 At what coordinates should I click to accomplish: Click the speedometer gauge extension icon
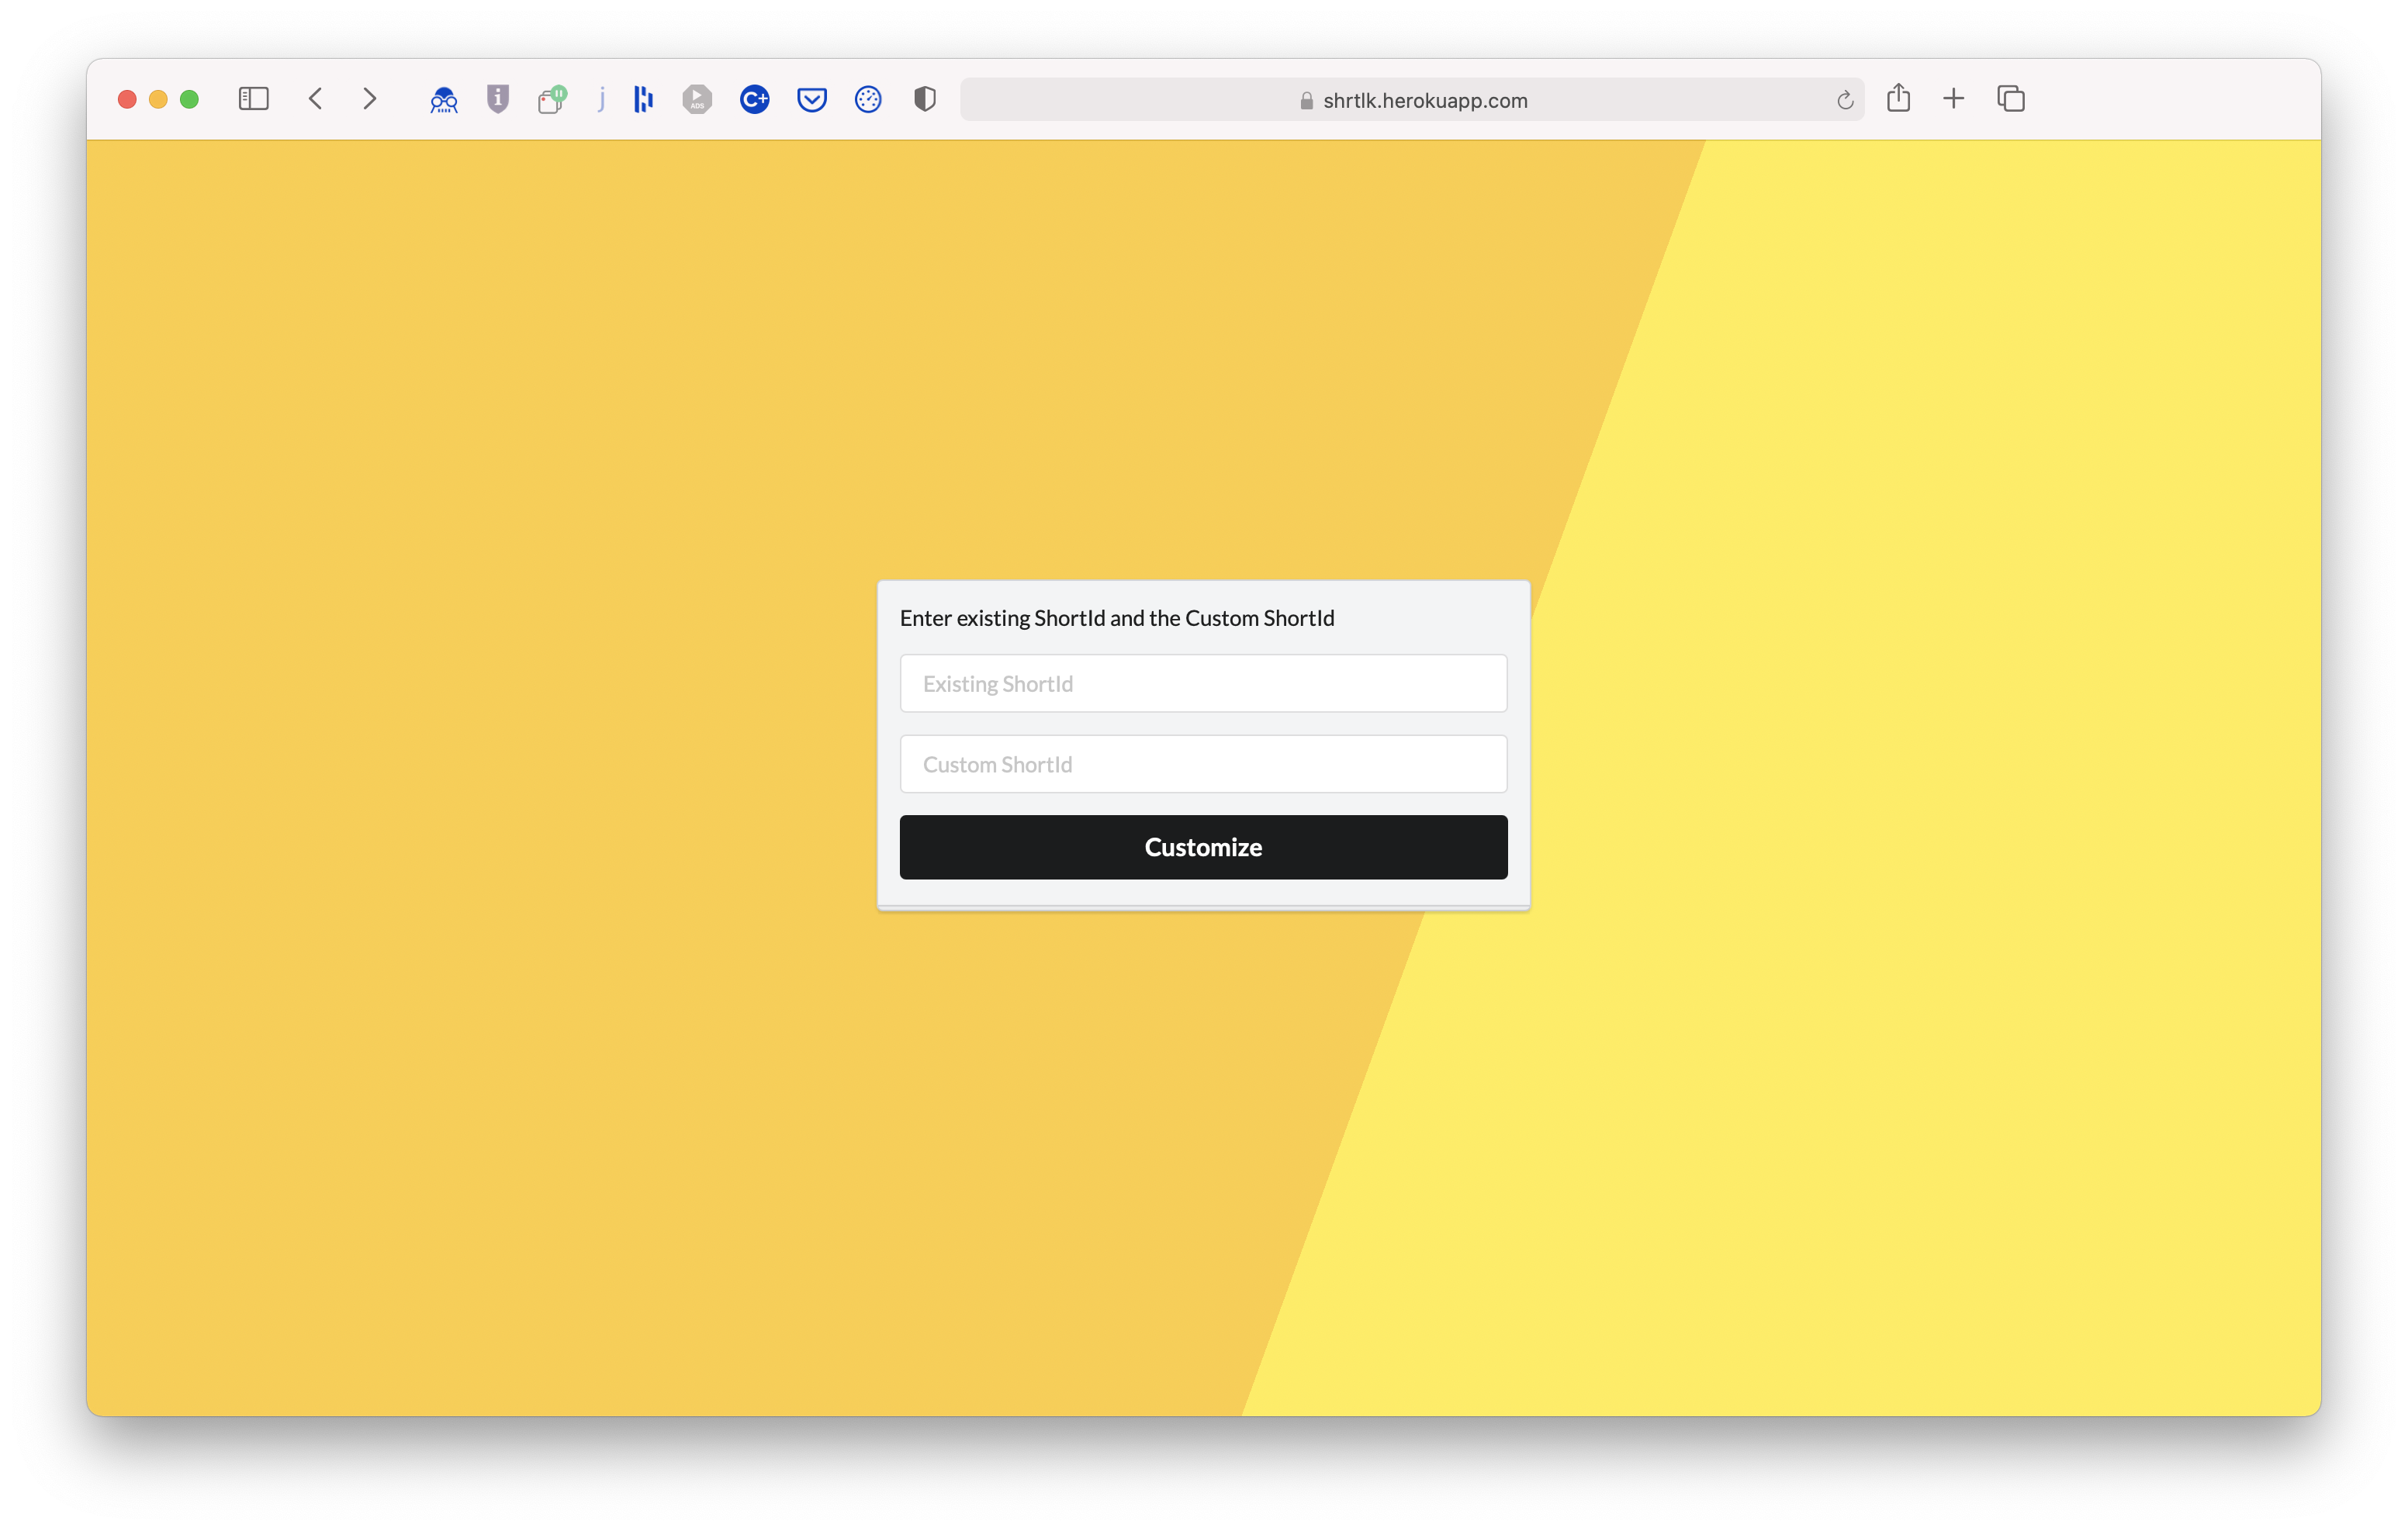pos(868,99)
